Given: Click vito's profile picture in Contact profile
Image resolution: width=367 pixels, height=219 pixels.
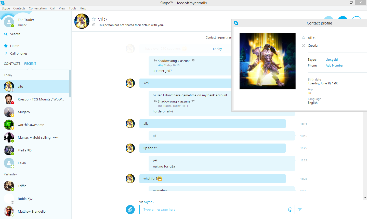Looking at the screenshot, I should tap(268, 61).
